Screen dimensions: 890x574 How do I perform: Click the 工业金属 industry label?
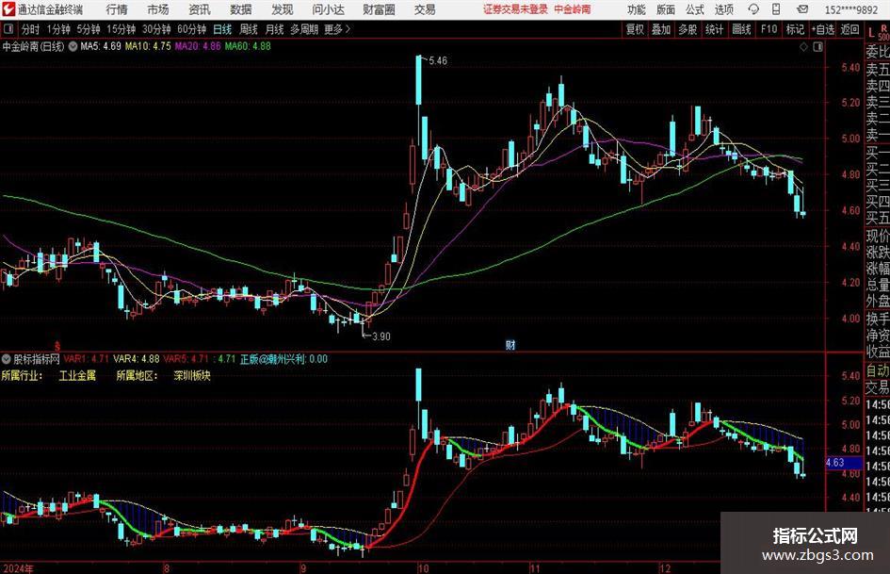77,376
